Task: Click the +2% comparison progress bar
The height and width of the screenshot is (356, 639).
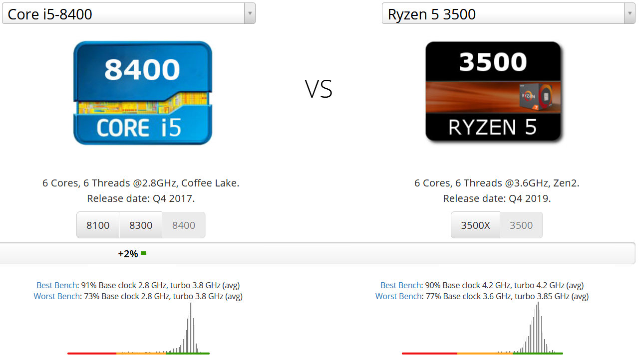Action: pos(319,253)
